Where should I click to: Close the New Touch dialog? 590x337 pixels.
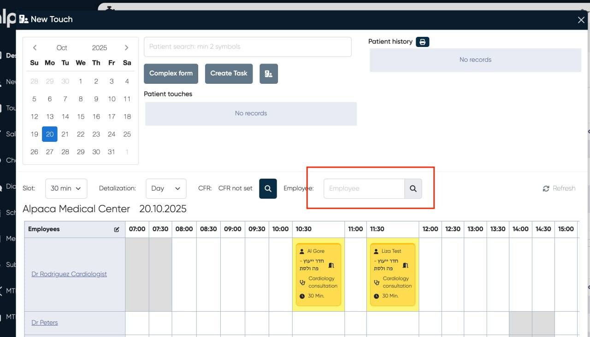[581, 20]
